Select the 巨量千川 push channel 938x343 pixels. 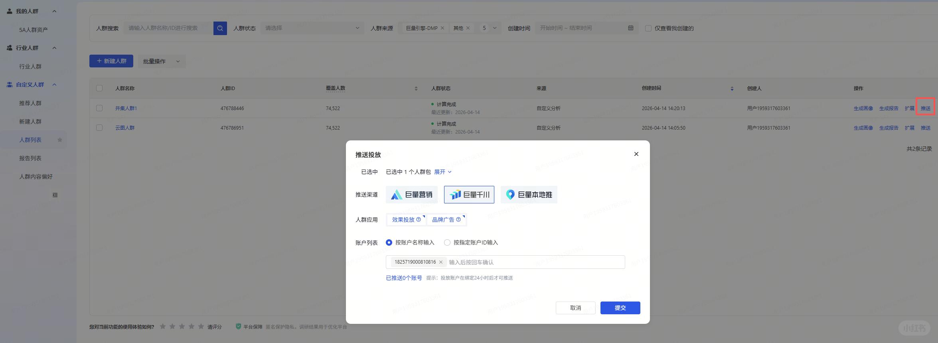pos(469,195)
